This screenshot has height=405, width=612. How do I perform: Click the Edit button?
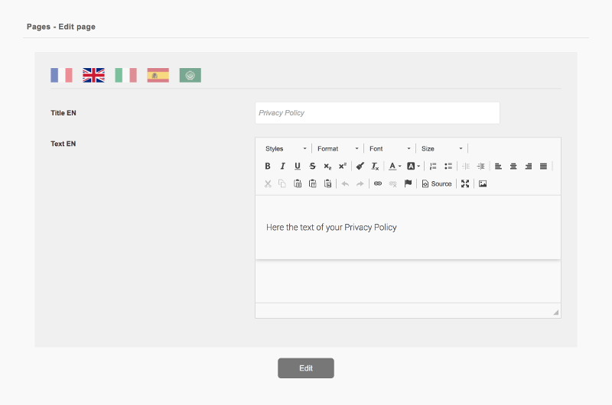[x=306, y=368]
